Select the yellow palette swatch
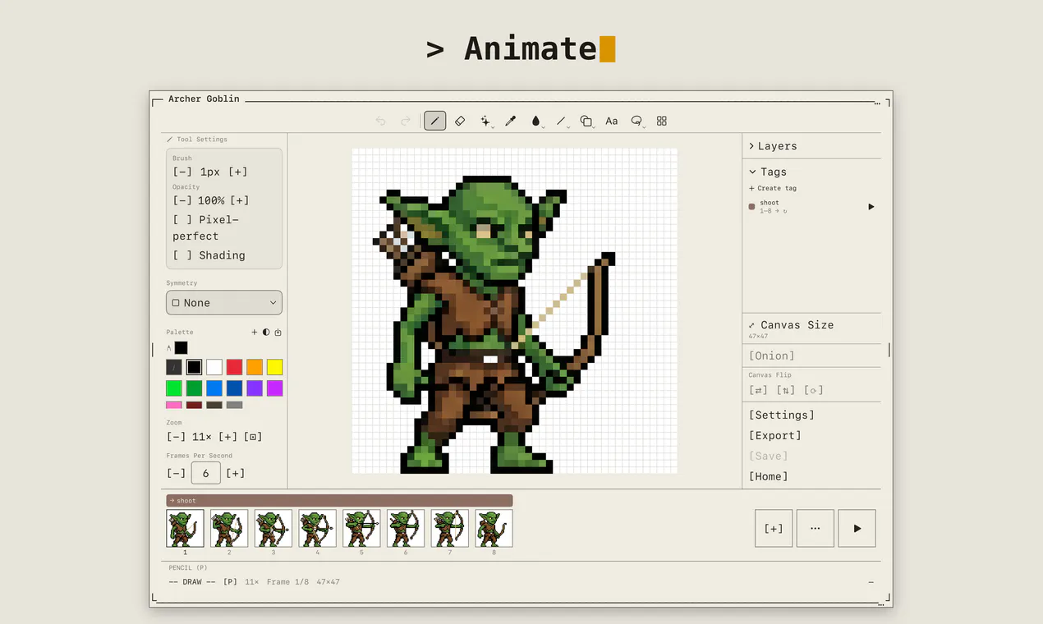 (x=274, y=367)
